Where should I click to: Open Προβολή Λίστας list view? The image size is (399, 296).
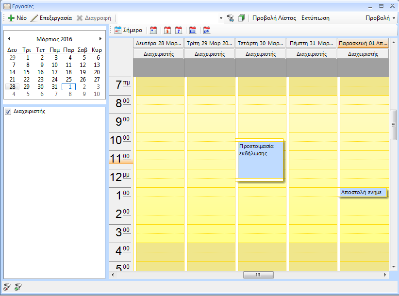point(274,18)
